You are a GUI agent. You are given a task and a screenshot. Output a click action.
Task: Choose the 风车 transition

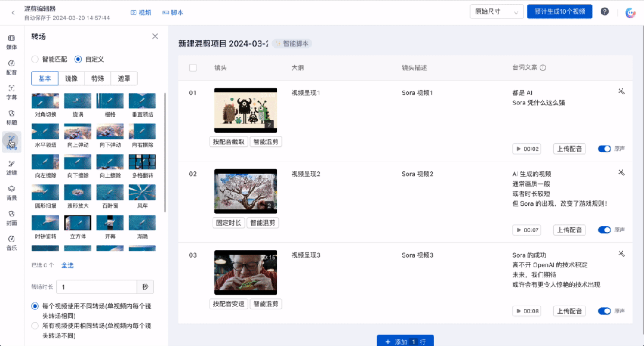point(142,196)
